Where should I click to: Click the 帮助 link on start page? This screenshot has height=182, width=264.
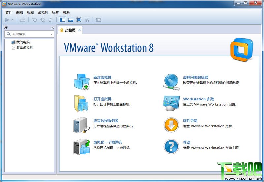coord(187,142)
